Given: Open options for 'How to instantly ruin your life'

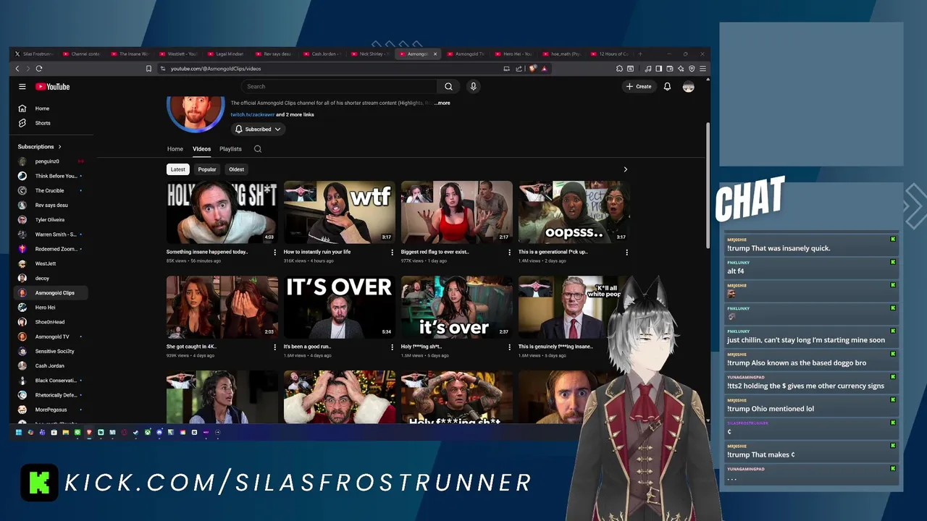Looking at the screenshot, I should (392, 253).
